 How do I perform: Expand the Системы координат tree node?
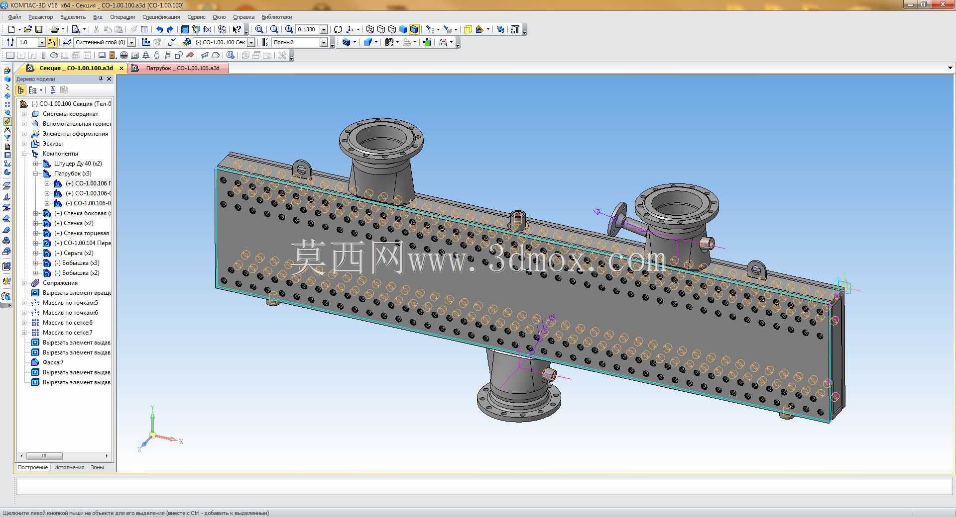coord(24,114)
